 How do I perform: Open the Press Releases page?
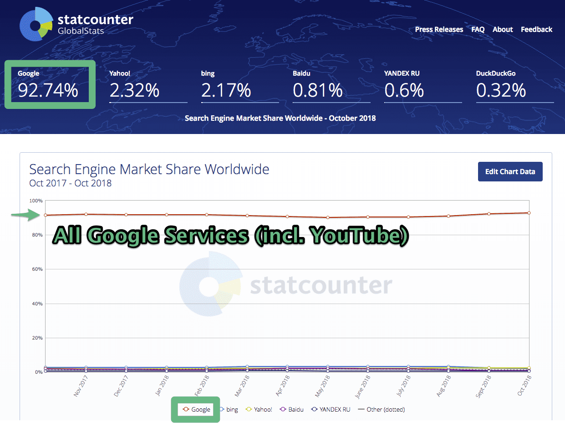(438, 29)
